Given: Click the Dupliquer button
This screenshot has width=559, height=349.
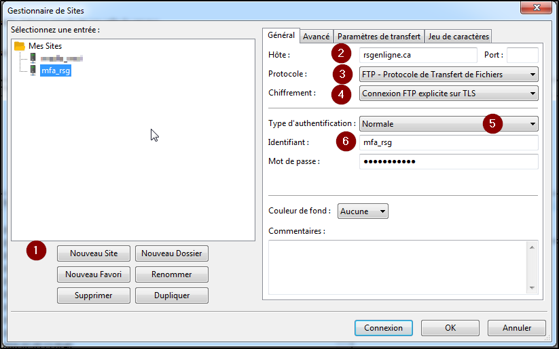Looking at the screenshot, I should (171, 295).
